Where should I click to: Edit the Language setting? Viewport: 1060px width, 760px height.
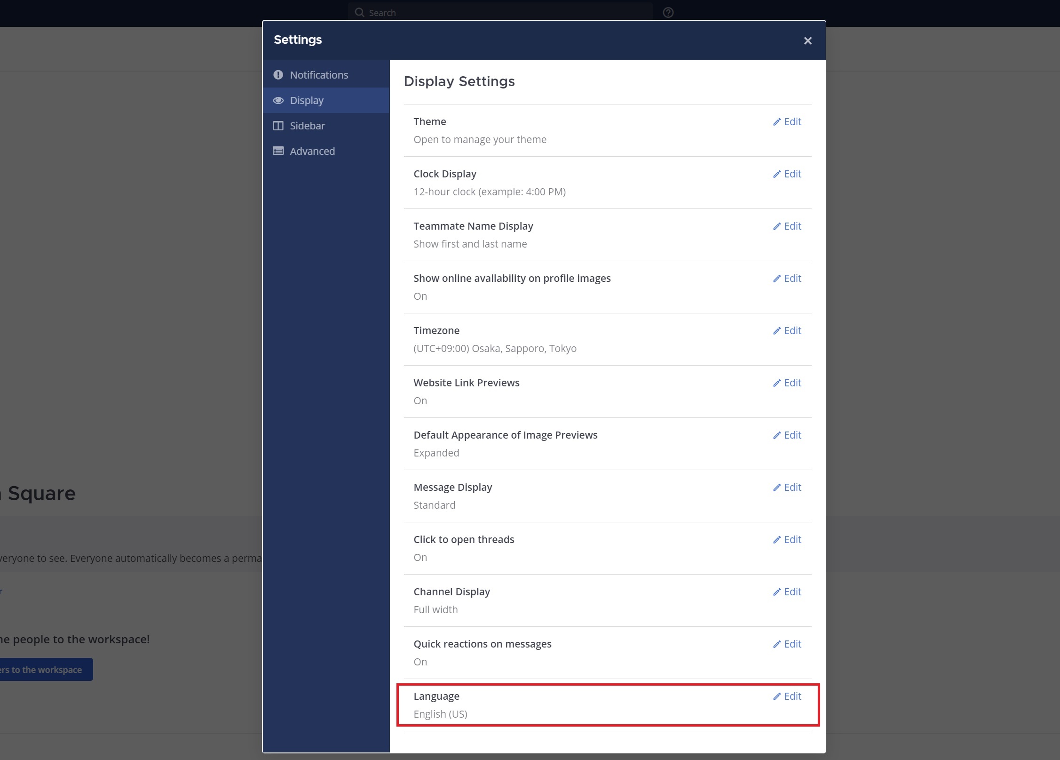tap(787, 696)
